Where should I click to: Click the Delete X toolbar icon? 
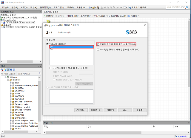coord(114,7)
